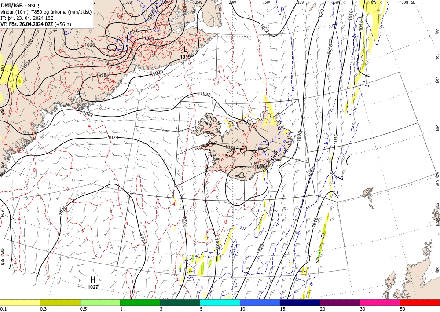Click the '1019' value under the L

[185, 57]
